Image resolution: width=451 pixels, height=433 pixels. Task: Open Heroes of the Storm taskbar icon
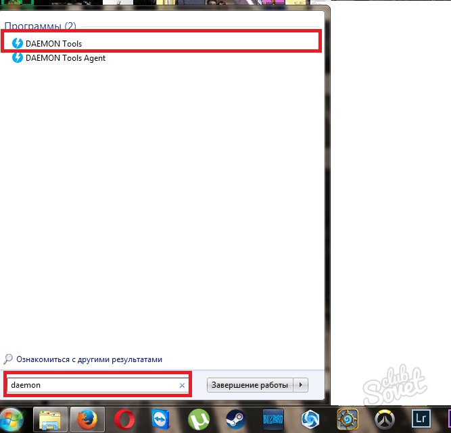(310, 420)
